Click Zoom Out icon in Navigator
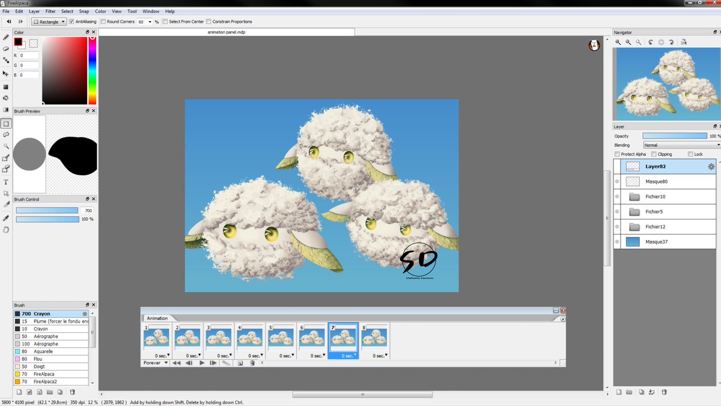 coord(628,42)
